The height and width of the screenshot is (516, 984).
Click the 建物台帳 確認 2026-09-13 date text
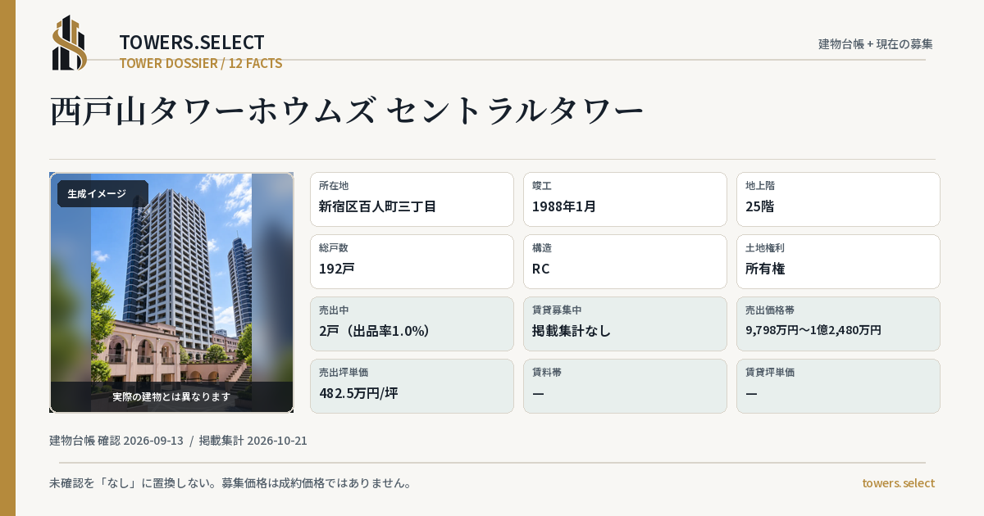pyautogui.click(x=116, y=441)
